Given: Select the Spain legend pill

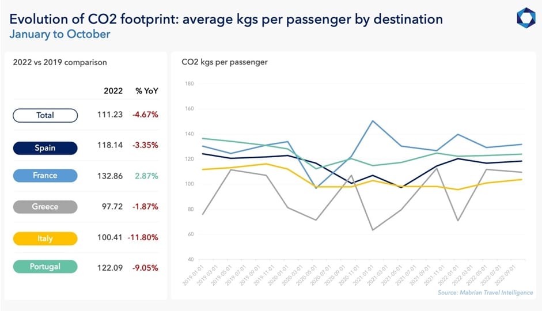Looking at the screenshot, I should click(x=45, y=148).
